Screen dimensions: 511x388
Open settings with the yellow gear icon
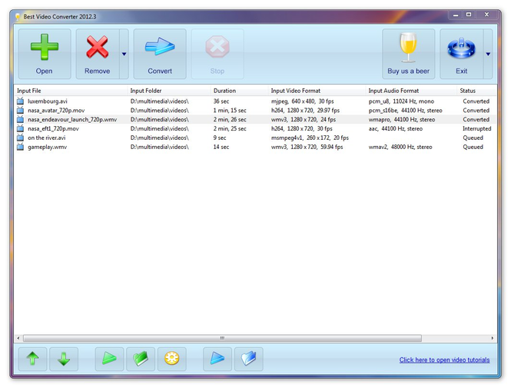point(172,359)
